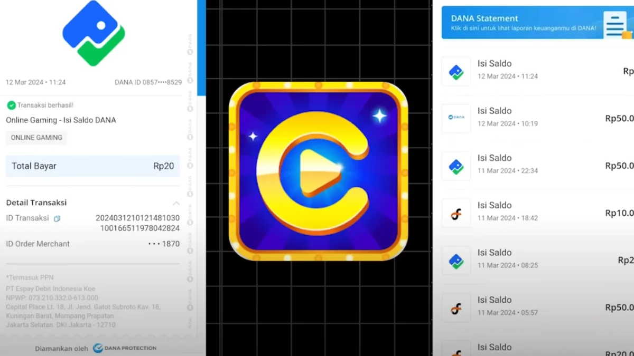Click the Total Bayar Rp20 row
The width and height of the screenshot is (634, 356).
(x=93, y=166)
